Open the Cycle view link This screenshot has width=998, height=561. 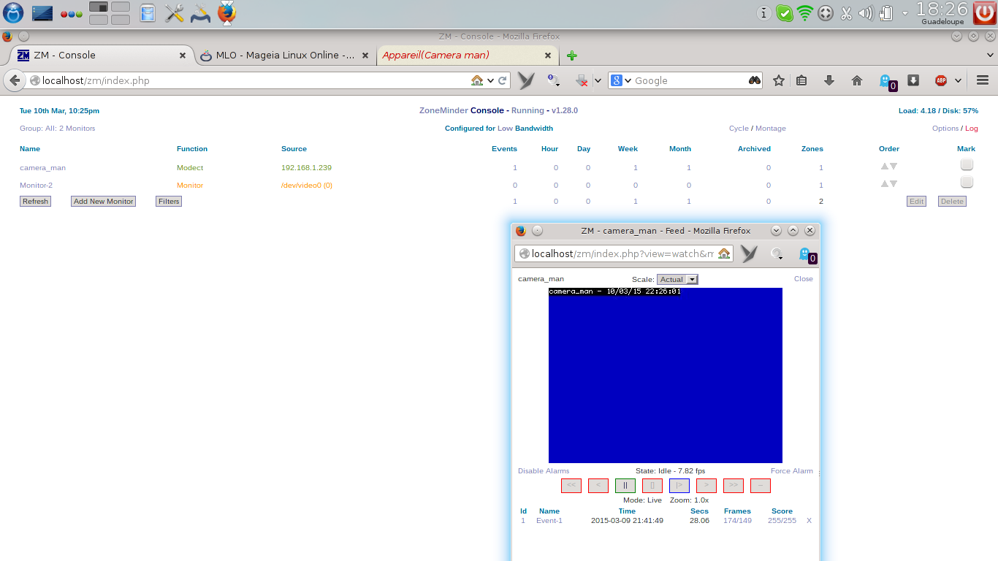tap(739, 129)
